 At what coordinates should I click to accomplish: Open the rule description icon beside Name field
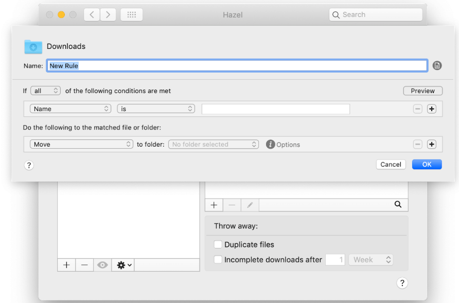(x=437, y=65)
